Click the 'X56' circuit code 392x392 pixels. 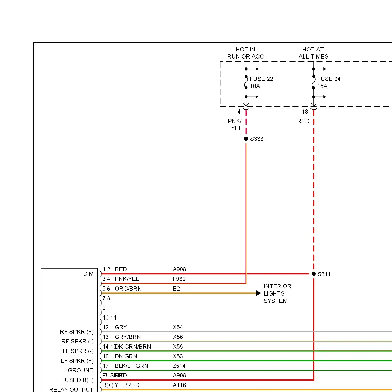click(178, 337)
